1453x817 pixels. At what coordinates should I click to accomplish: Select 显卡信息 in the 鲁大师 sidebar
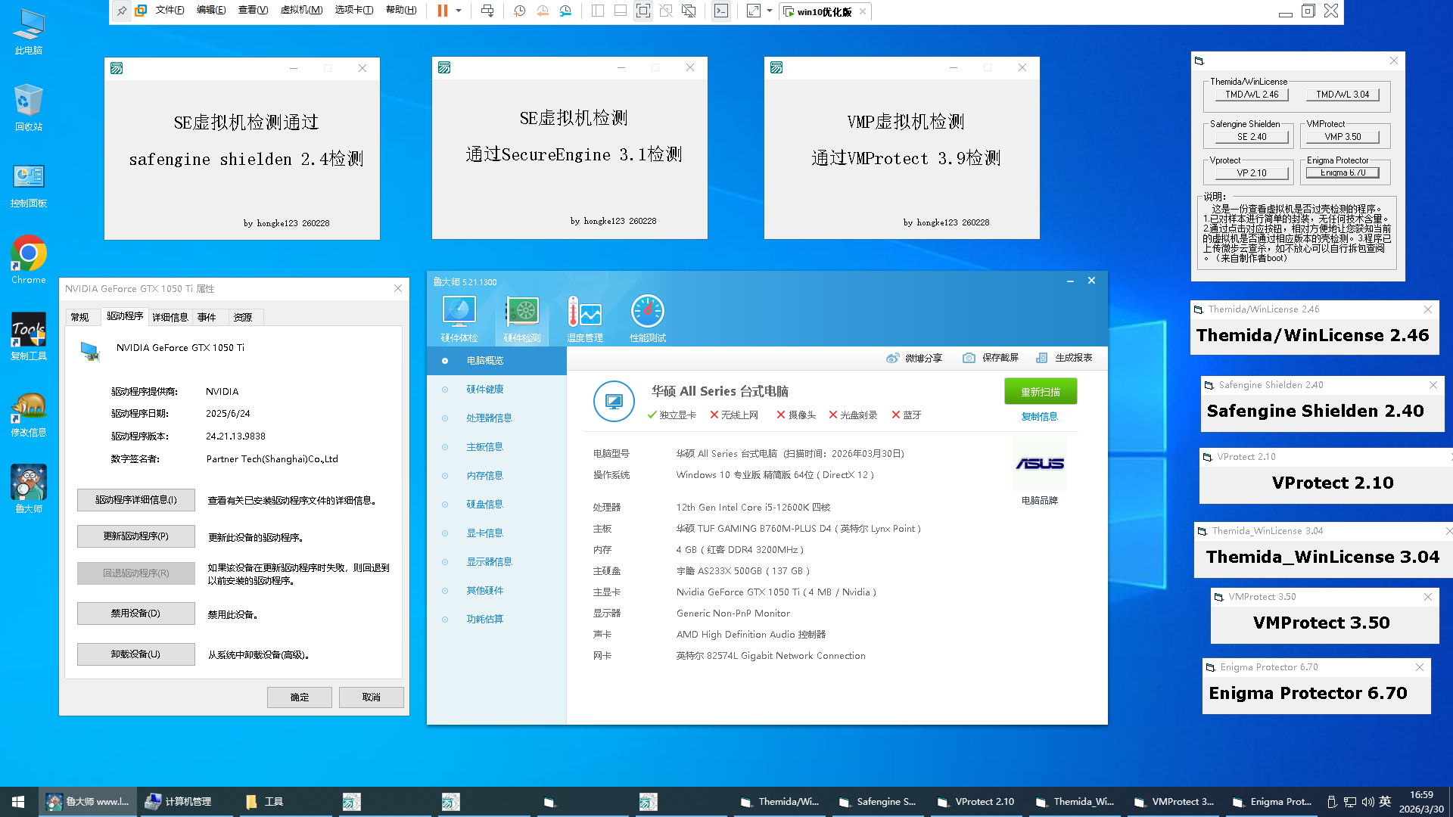484,533
